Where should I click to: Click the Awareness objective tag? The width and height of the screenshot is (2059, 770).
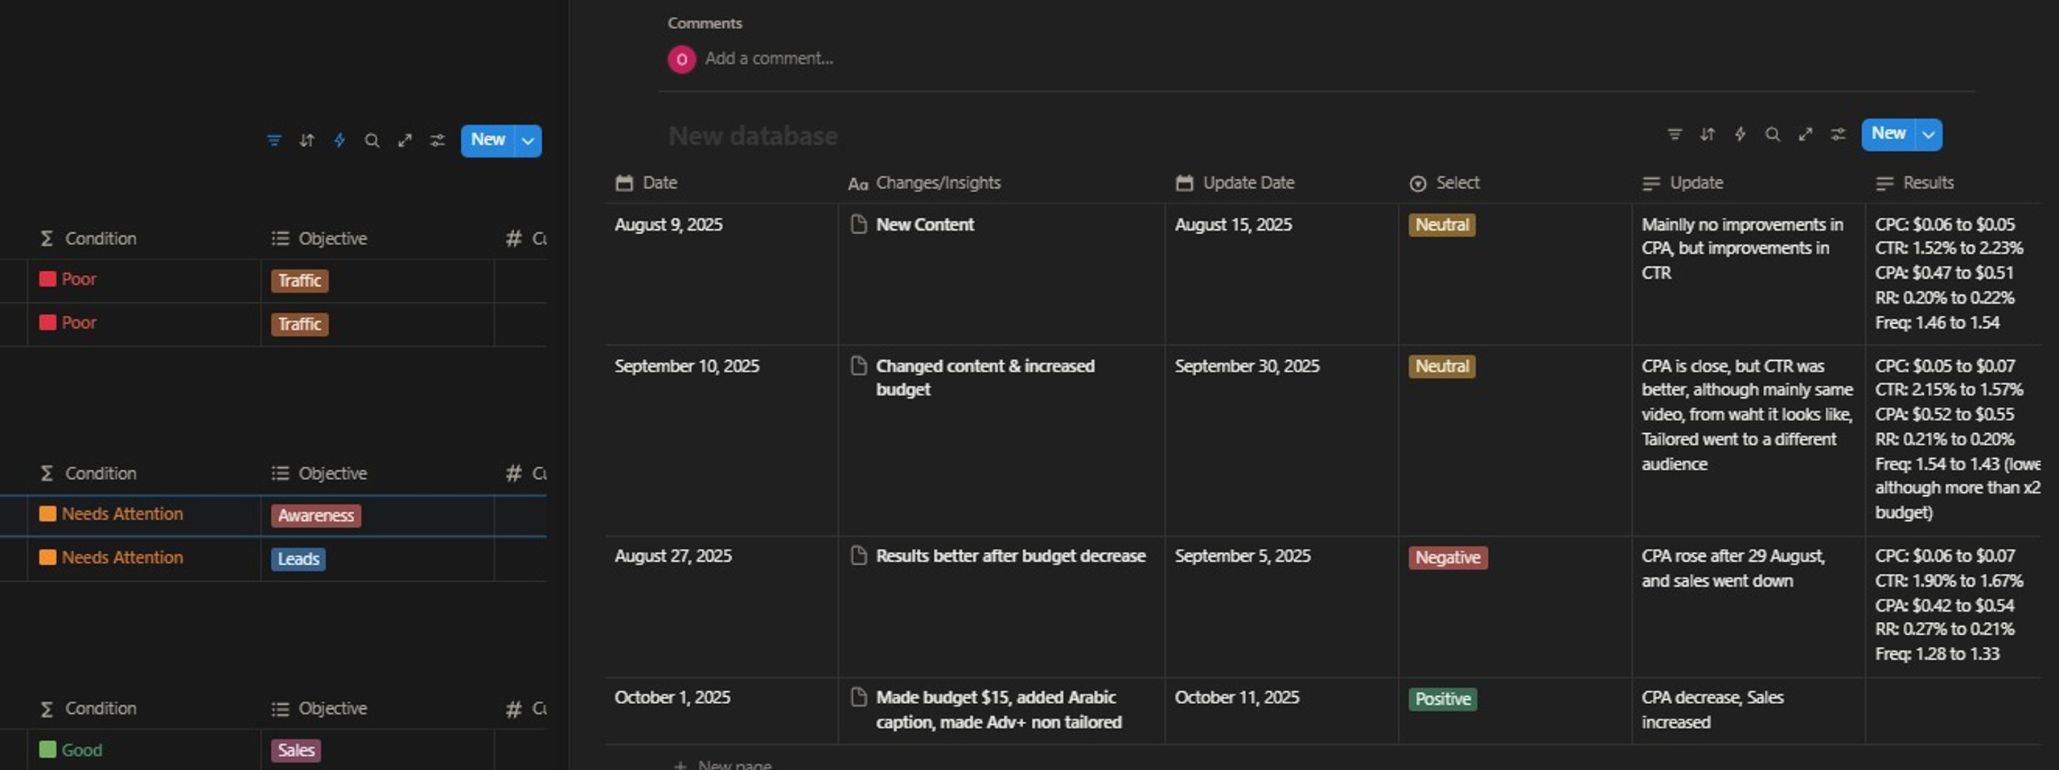(x=316, y=516)
